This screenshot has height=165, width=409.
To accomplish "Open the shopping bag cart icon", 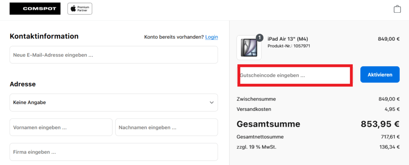I will pos(397,9).
